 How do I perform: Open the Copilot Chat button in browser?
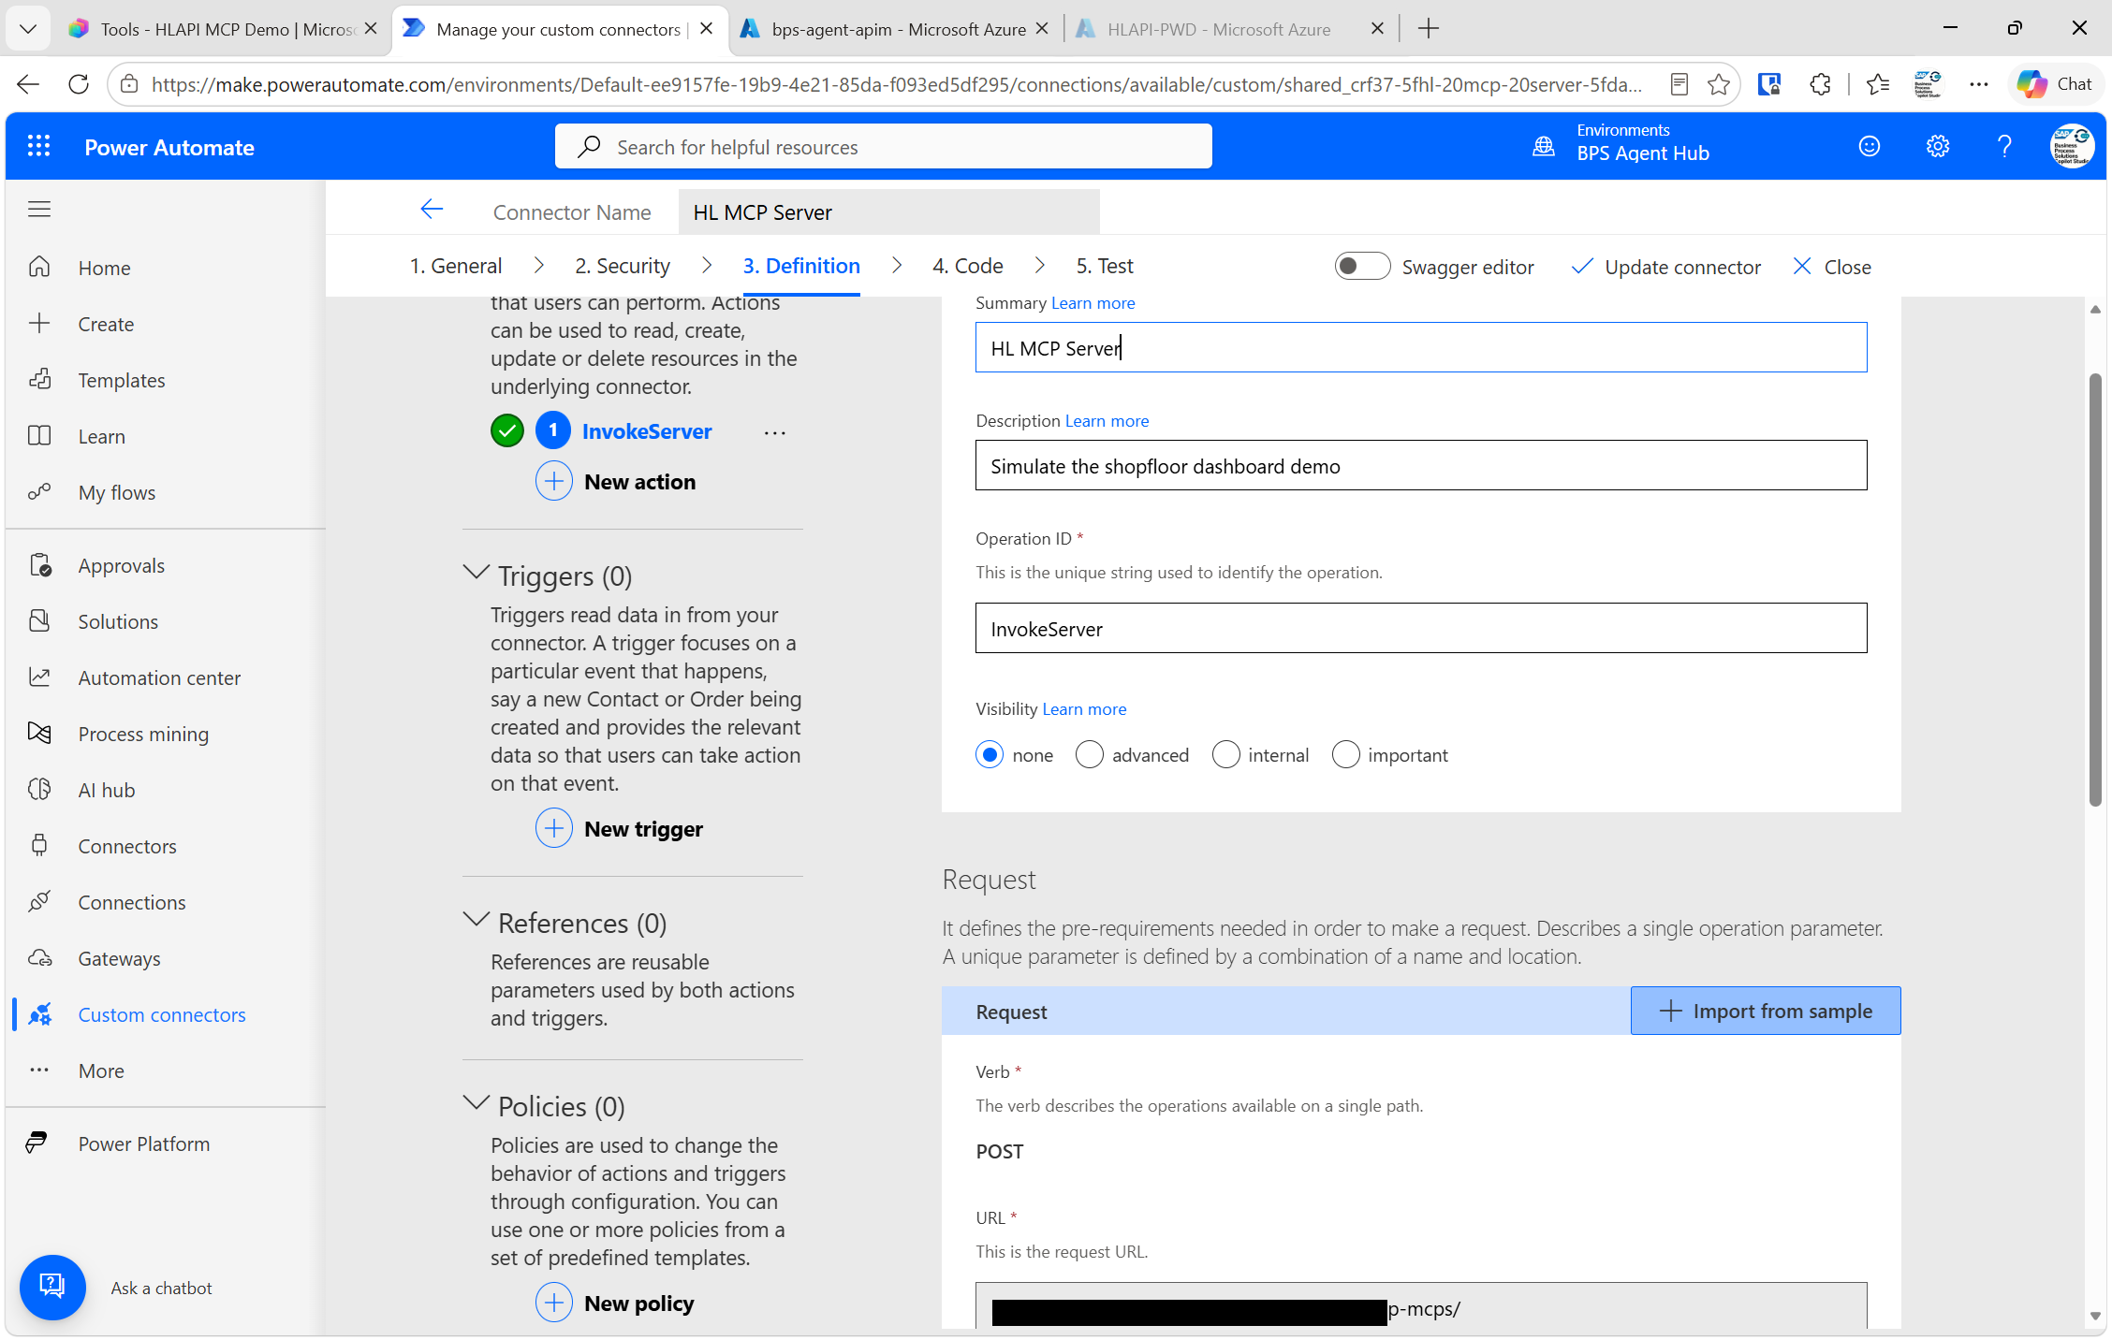pos(2055,84)
